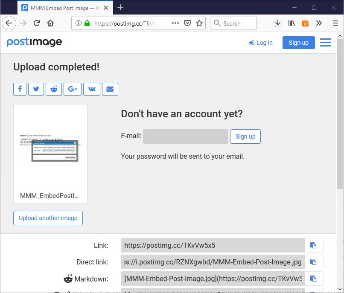Click the scrollbar up arrow
The image size is (344, 293).
click(x=340, y=36)
